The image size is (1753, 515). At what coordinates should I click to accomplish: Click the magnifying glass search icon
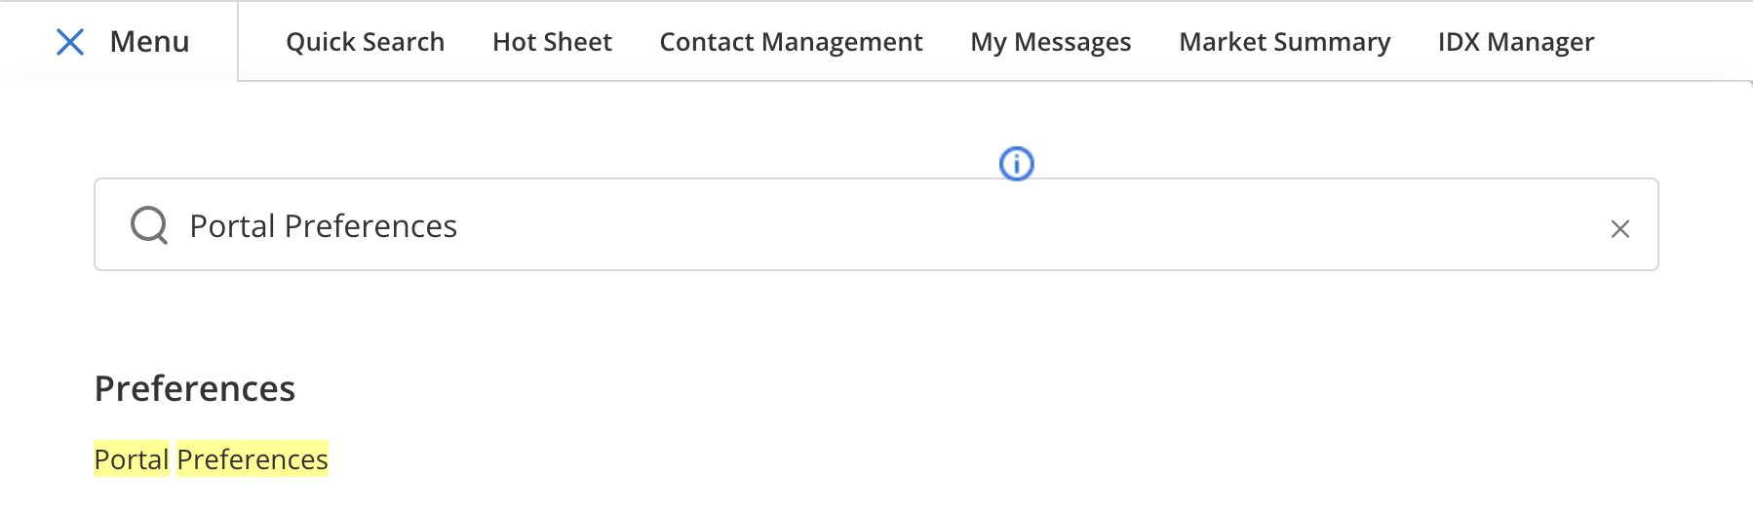coord(149,225)
